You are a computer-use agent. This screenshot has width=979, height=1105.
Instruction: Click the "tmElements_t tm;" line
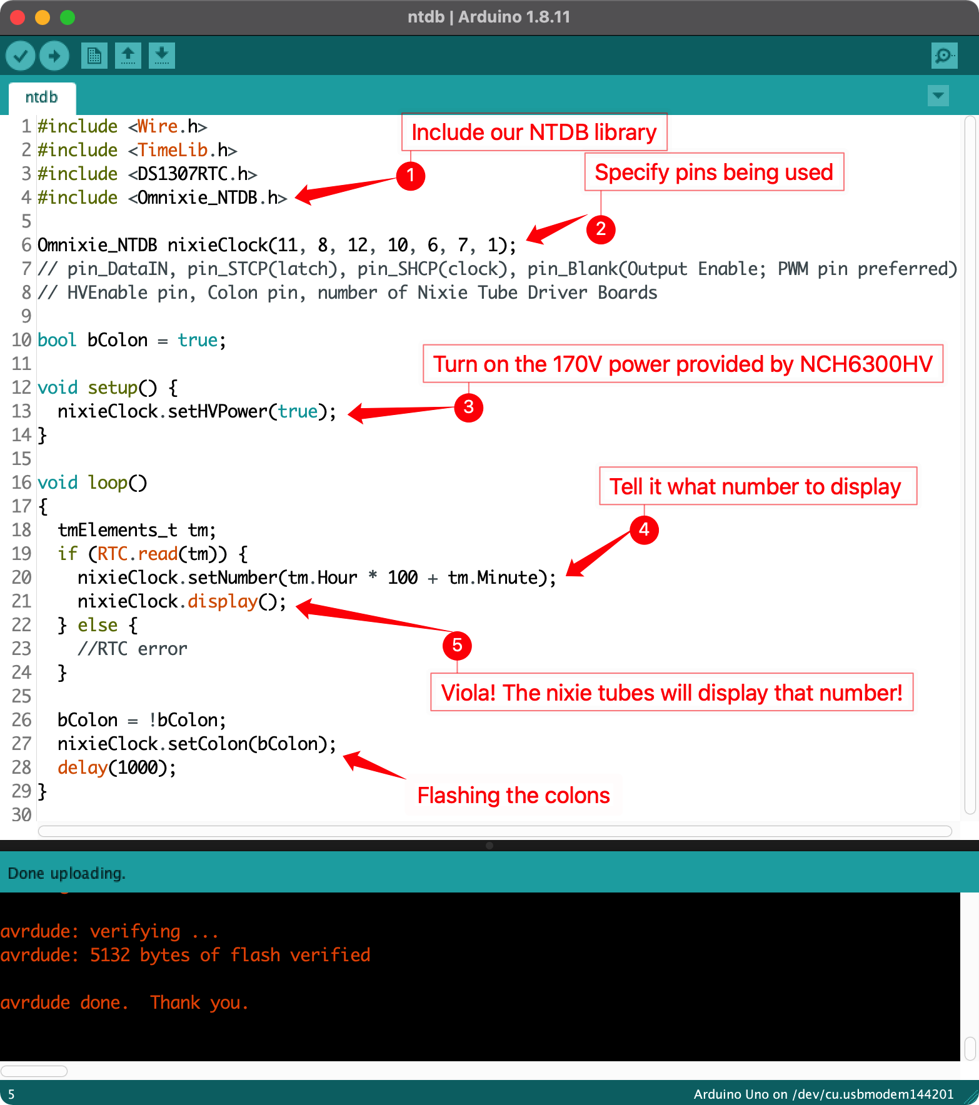(x=137, y=530)
